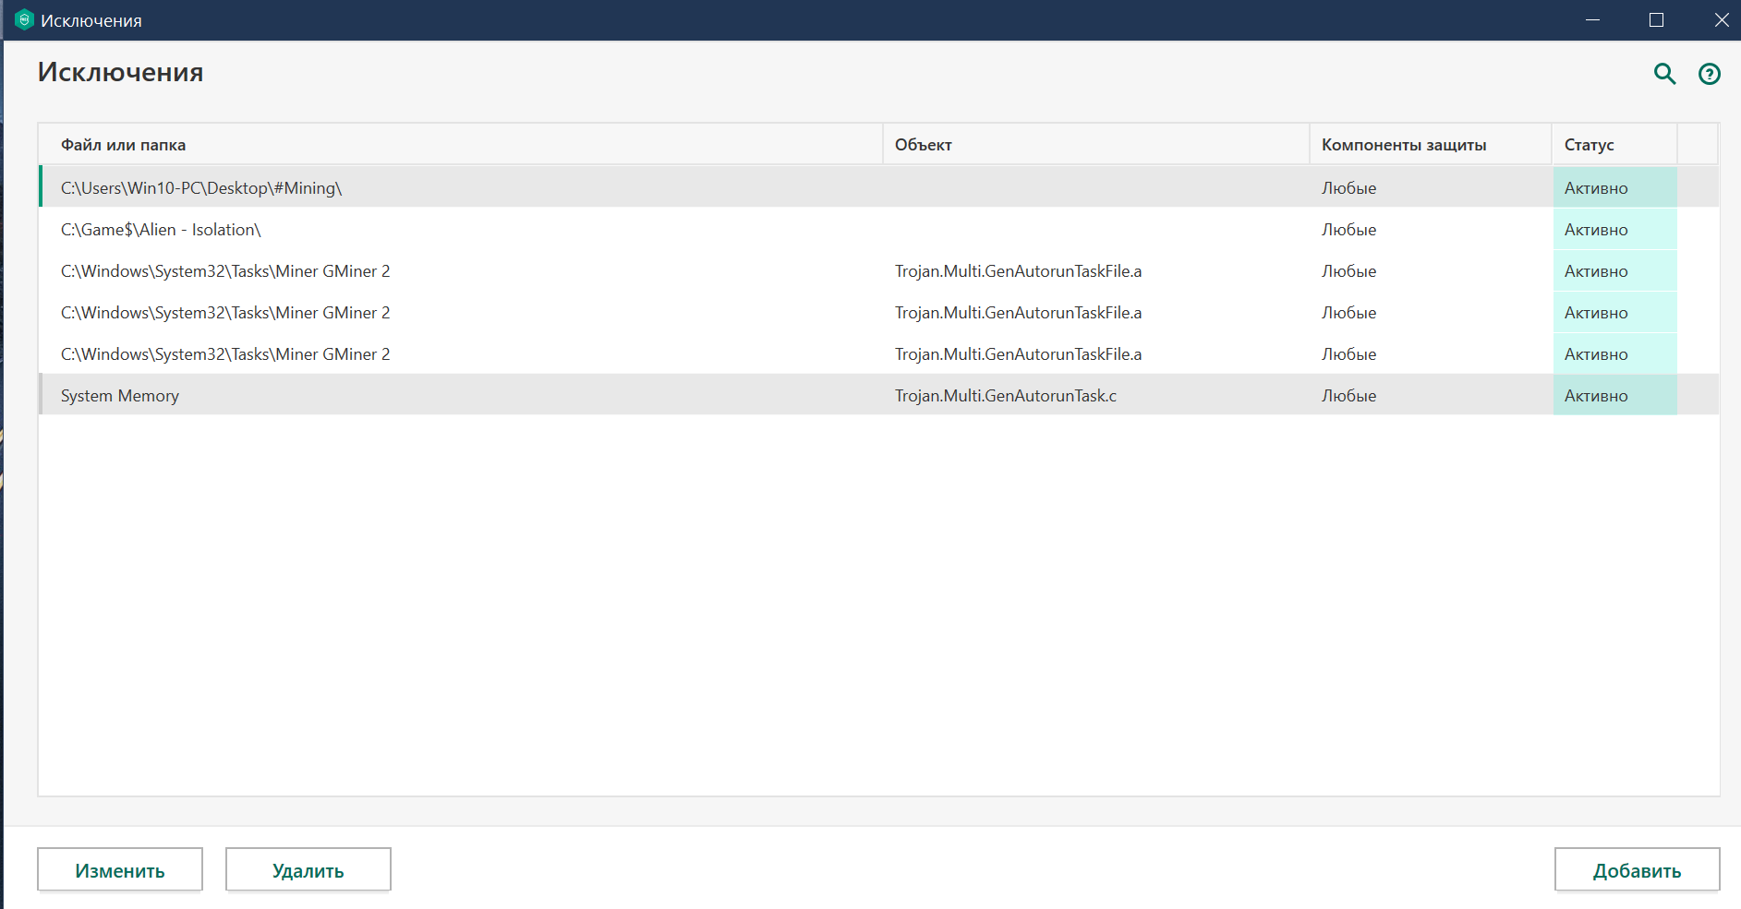Click Активно status in the Alien - Isolation row
Screen dimensions: 1741x909
(1614, 230)
